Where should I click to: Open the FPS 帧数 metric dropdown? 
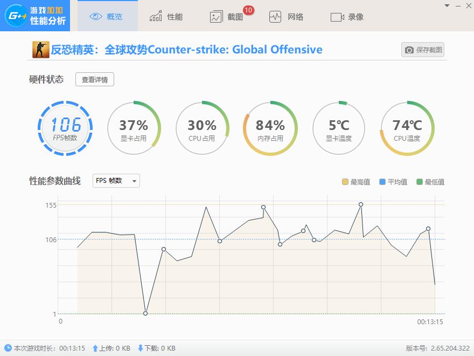(116, 181)
